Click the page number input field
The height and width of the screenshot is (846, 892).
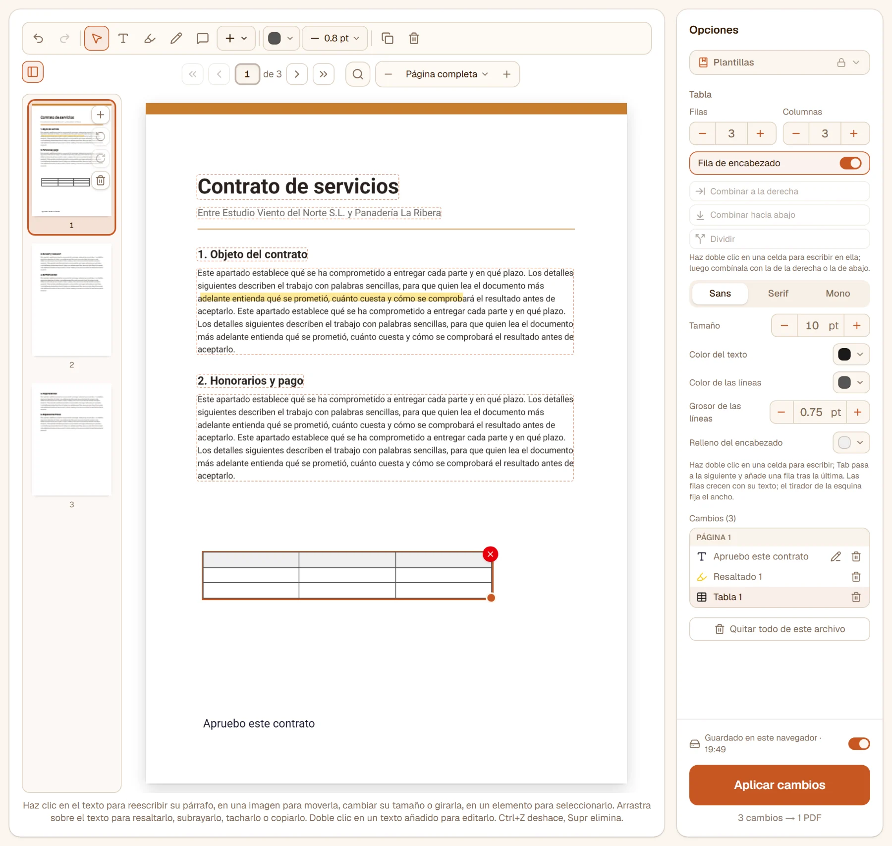[x=247, y=74]
